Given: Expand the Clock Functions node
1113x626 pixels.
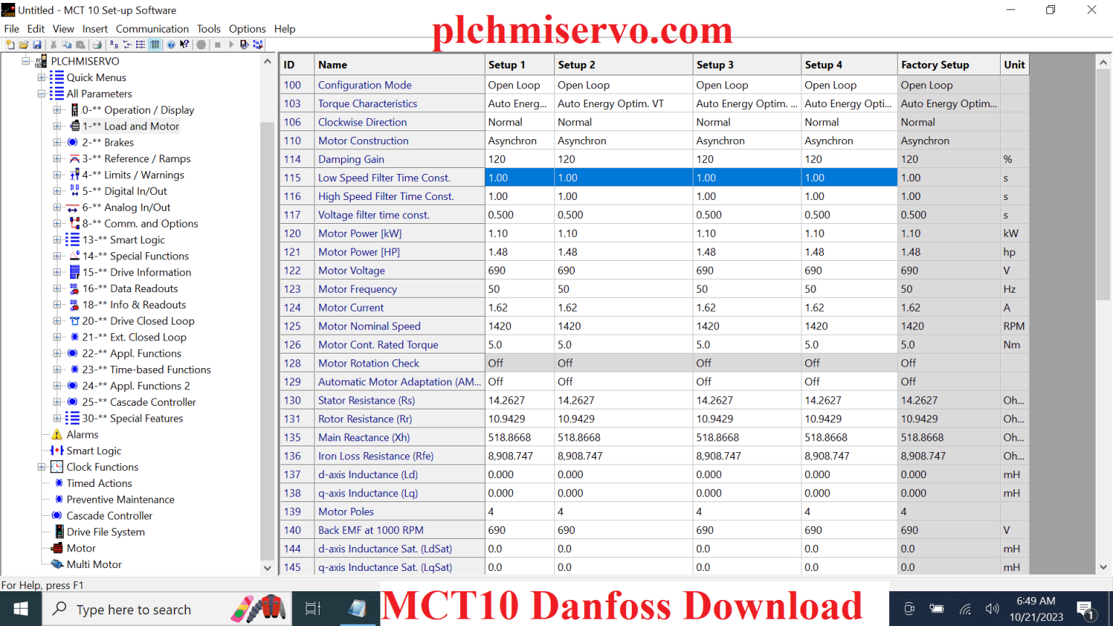Looking at the screenshot, I should pyautogui.click(x=41, y=467).
